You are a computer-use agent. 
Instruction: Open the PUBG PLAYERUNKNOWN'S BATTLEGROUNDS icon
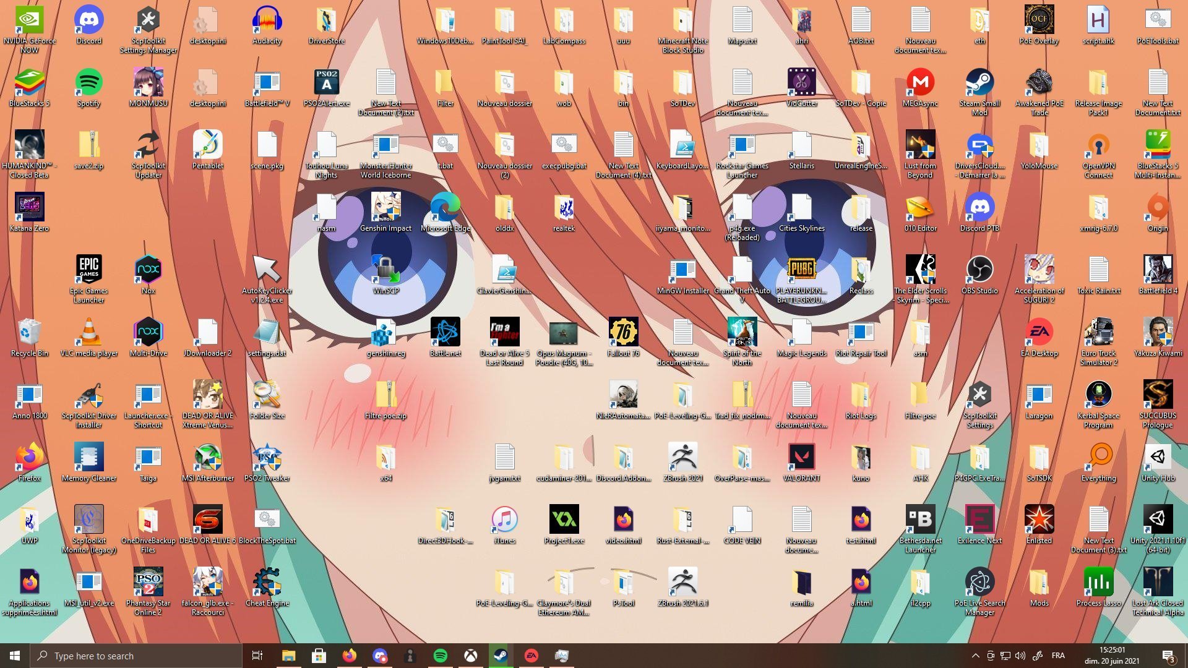802,280
